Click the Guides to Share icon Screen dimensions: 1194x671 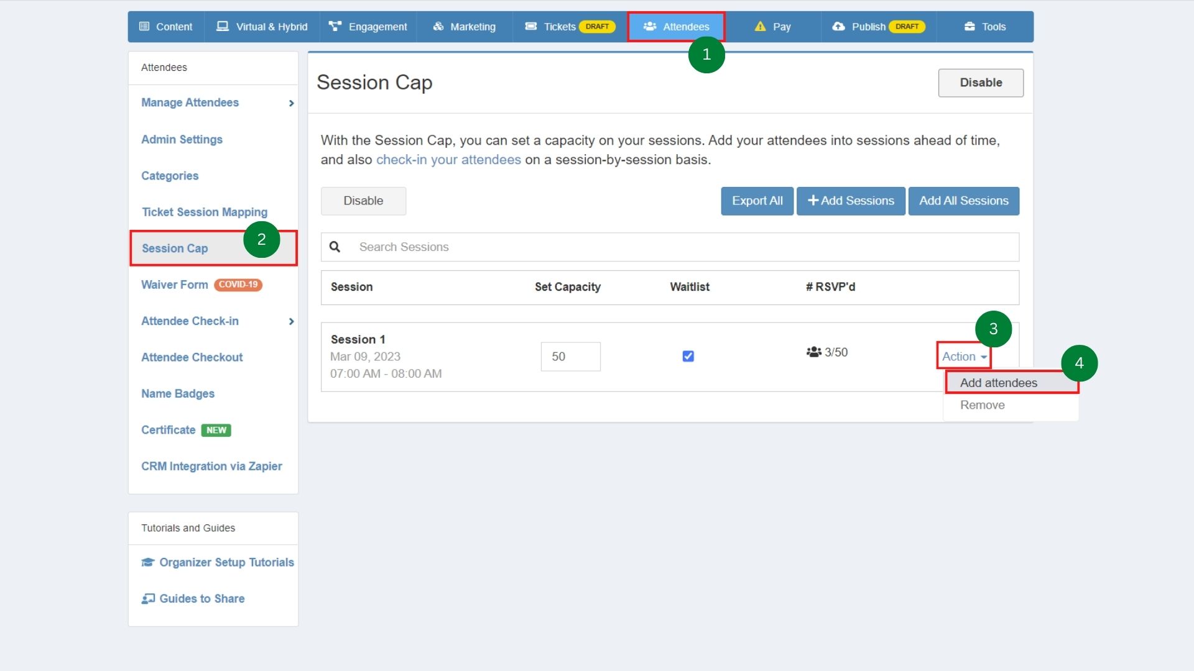click(x=148, y=598)
